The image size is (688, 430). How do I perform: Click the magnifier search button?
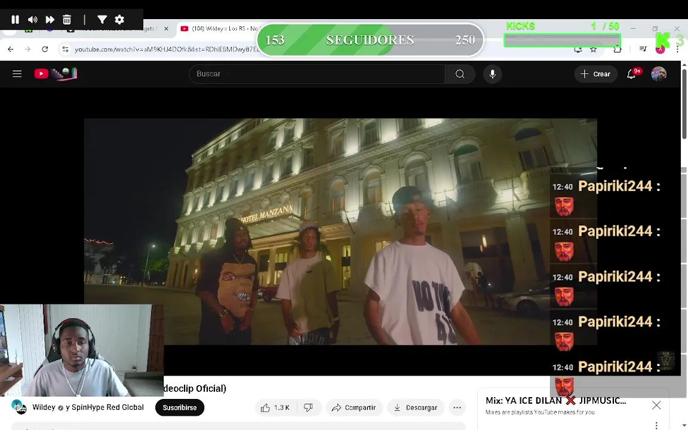coord(460,73)
